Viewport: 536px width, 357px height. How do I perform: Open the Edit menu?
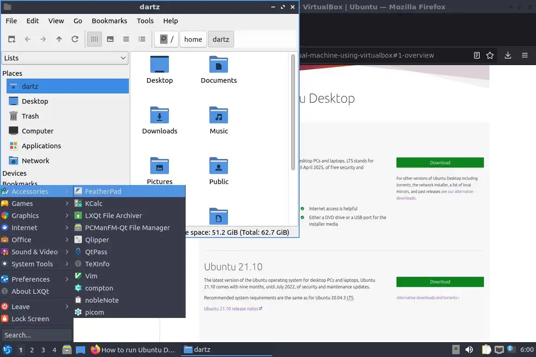point(33,21)
